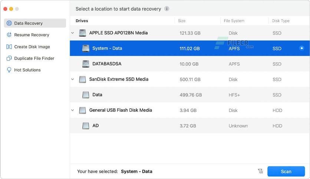The height and width of the screenshot is (179, 310).
Task: Click the 3.72 GB size value
Action: (x=188, y=126)
